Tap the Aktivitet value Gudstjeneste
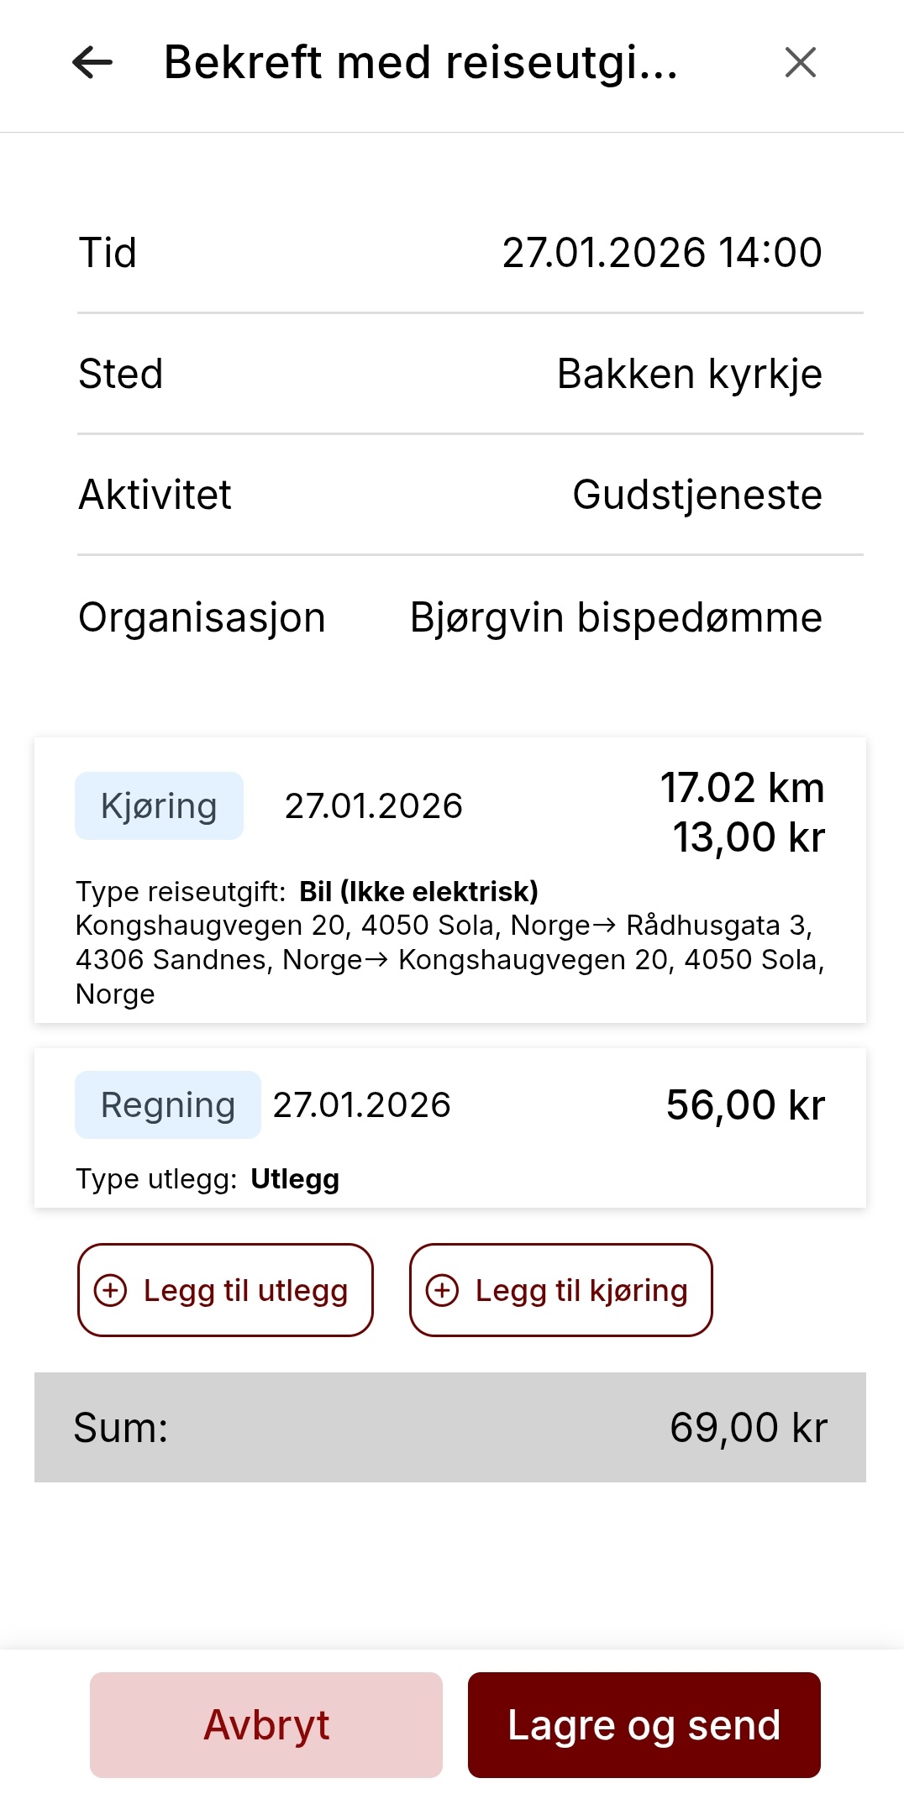 point(696,495)
